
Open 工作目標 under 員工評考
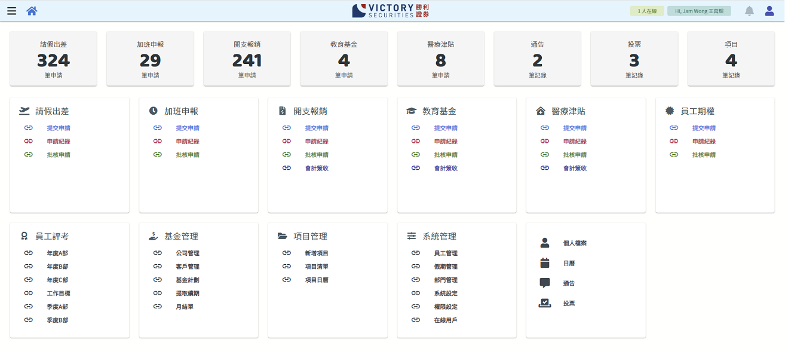pos(59,293)
